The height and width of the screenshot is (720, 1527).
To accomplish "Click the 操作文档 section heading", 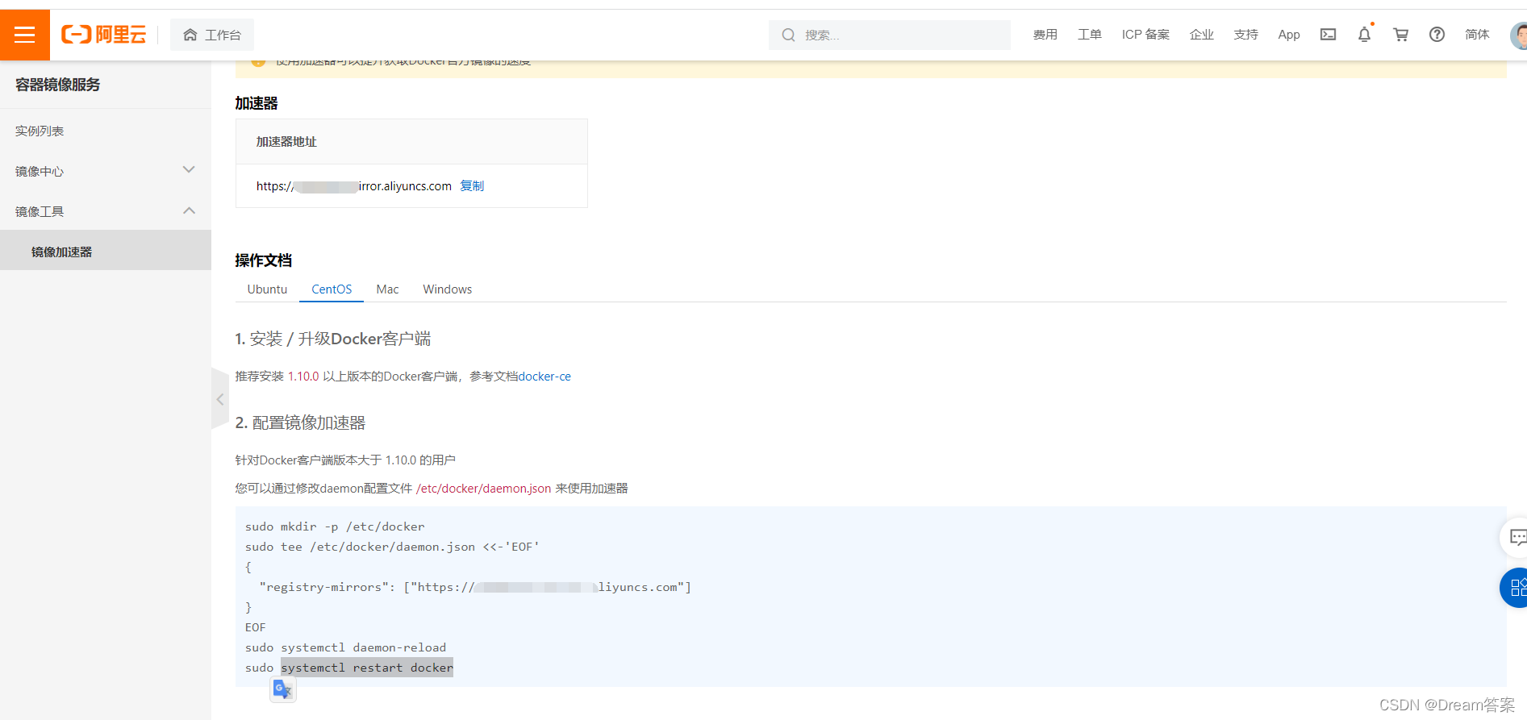I will (x=264, y=260).
